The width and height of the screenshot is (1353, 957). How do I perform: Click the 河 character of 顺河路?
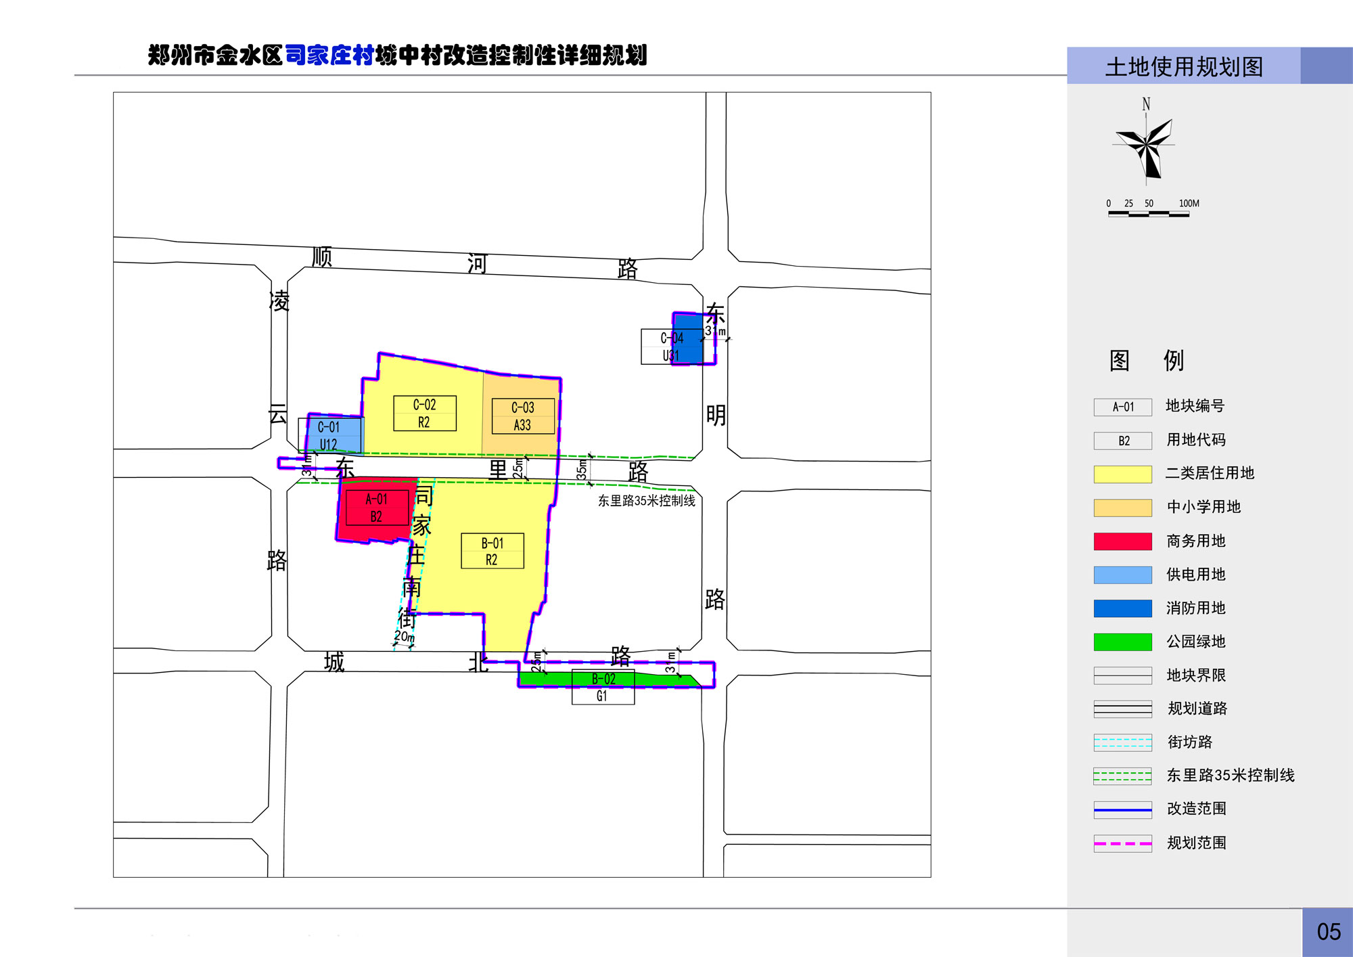click(x=477, y=263)
